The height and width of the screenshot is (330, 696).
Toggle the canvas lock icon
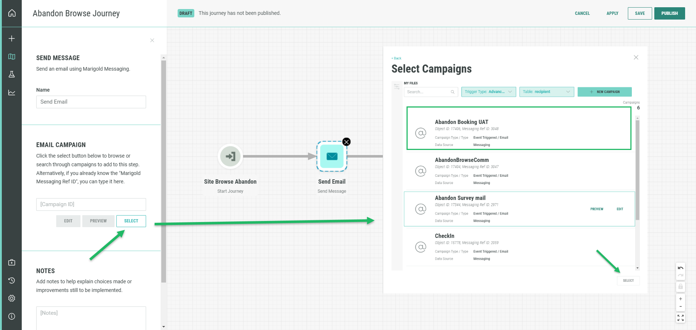tap(680, 287)
